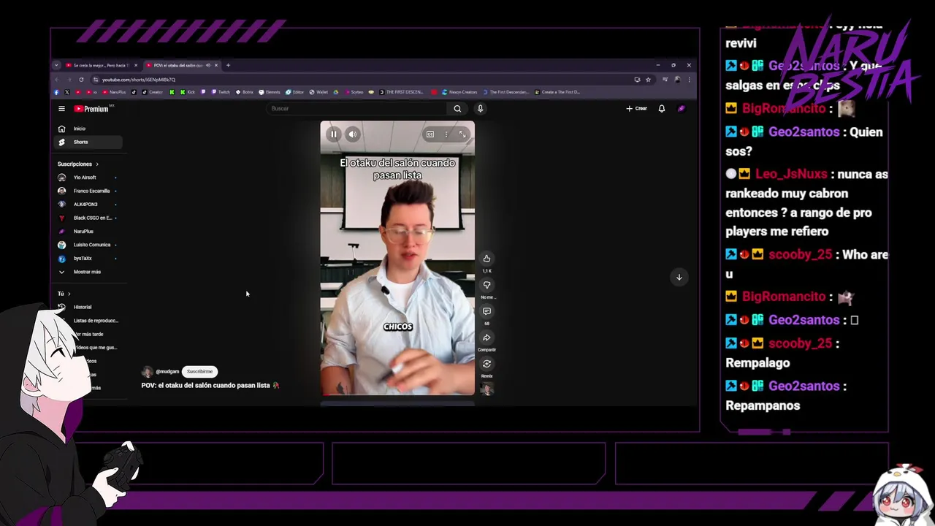The width and height of the screenshot is (935, 526).
Task: Click the @mudgam channel avatar
Action: 148,372
